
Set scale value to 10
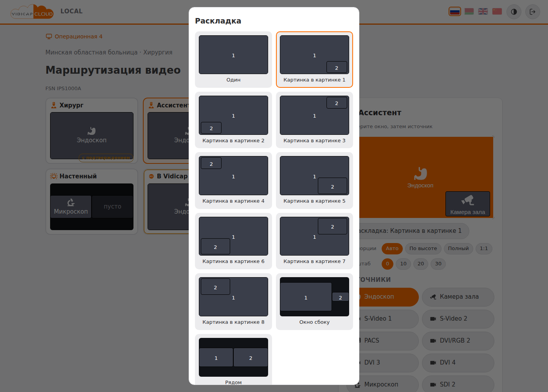(x=403, y=264)
